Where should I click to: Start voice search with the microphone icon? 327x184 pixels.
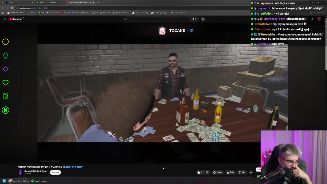point(203,19)
